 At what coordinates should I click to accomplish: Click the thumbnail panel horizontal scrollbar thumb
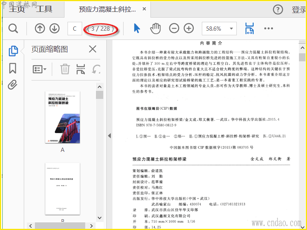60,226
